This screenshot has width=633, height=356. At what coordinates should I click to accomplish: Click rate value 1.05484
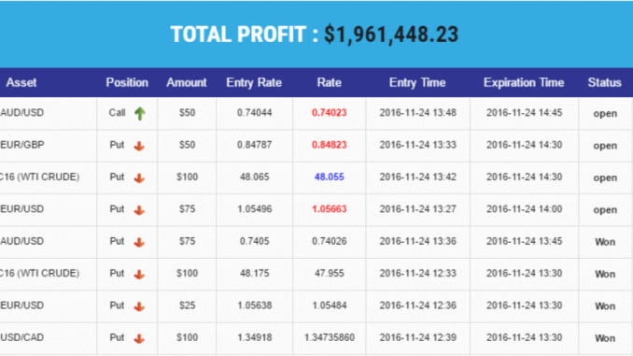[x=330, y=306]
